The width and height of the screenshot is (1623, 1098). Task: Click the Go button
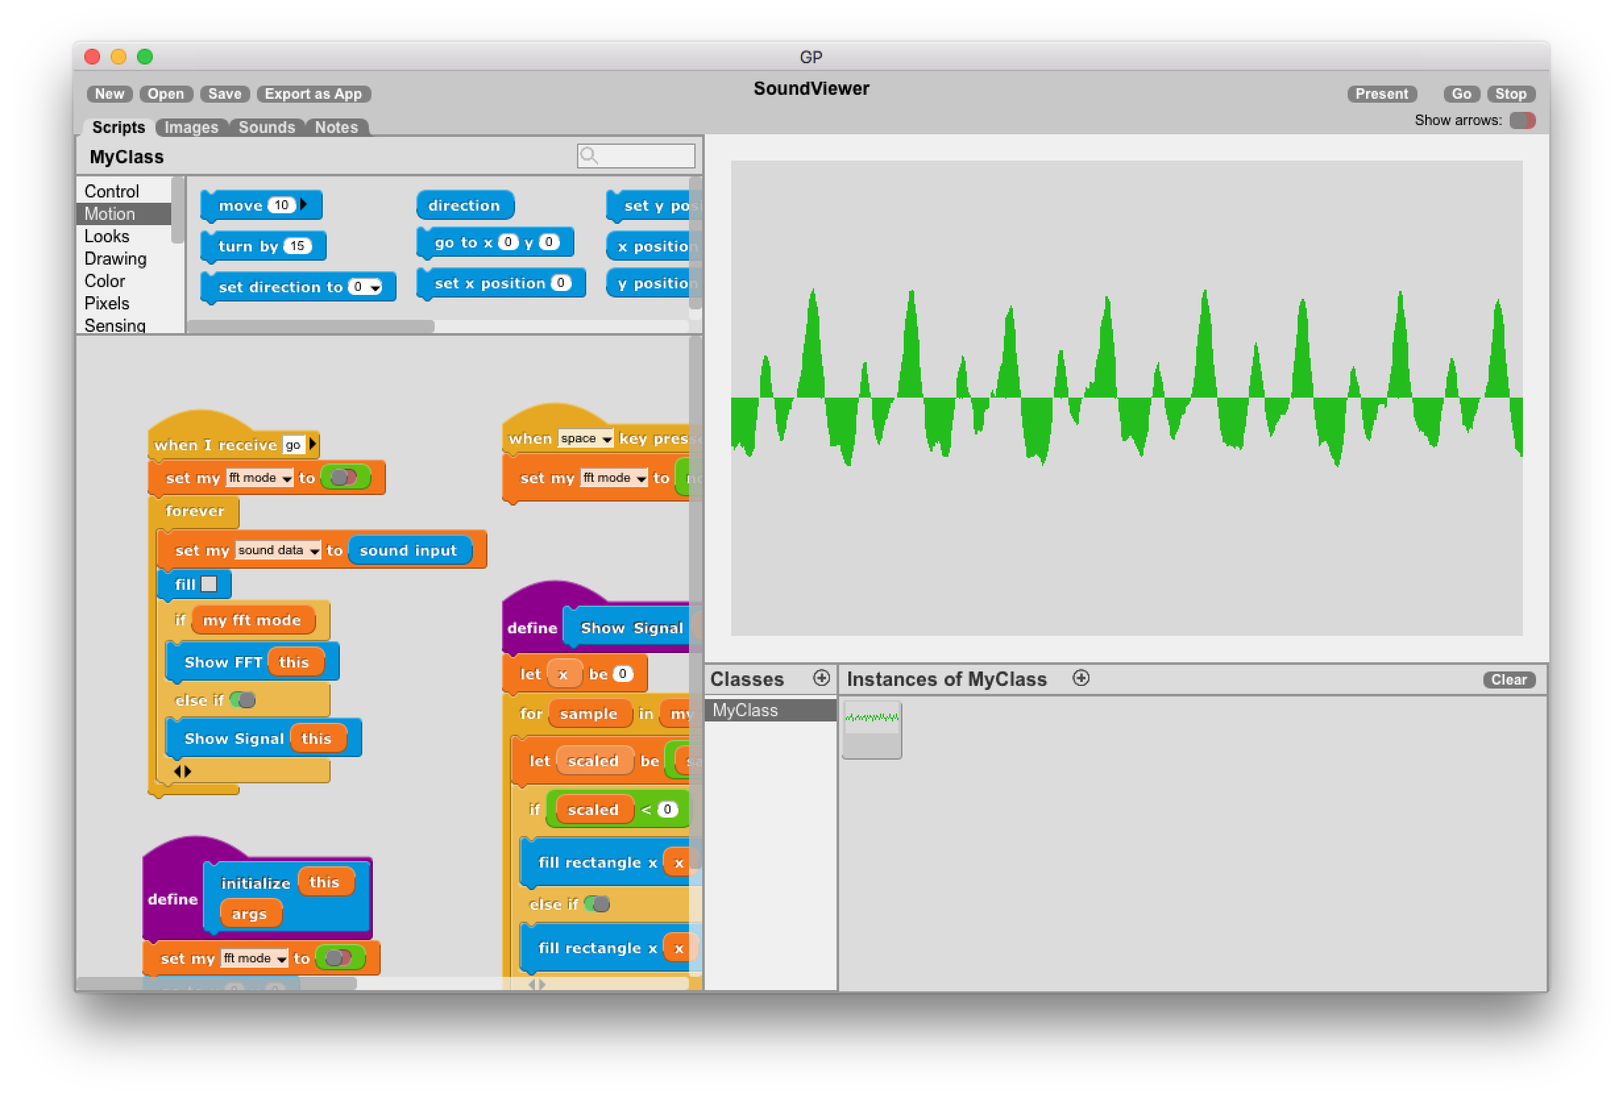(1460, 93)
